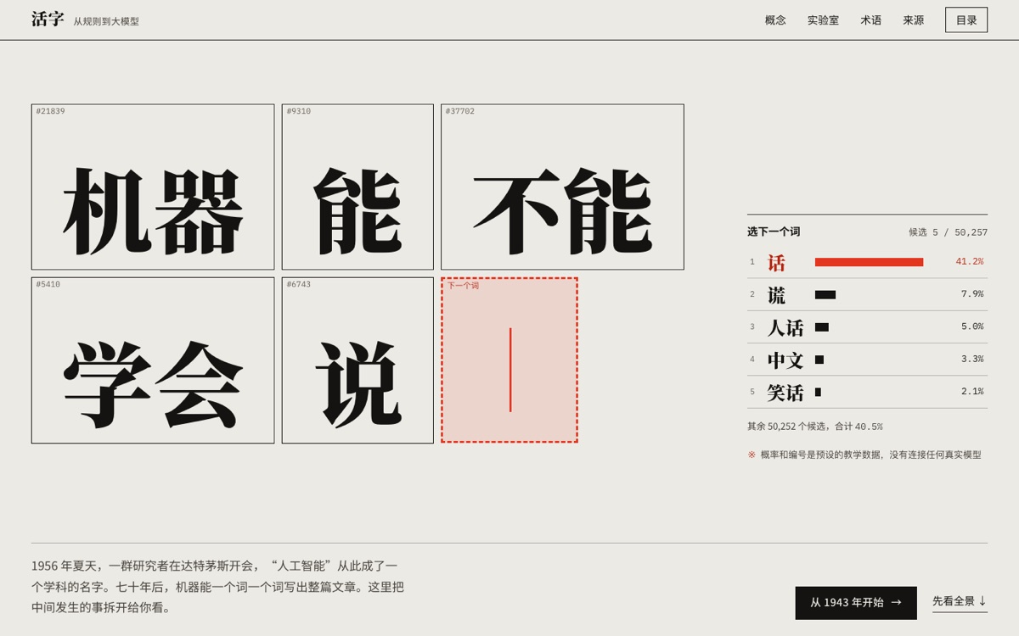Click the dashed 下一个词 slot

pos(509,360)
